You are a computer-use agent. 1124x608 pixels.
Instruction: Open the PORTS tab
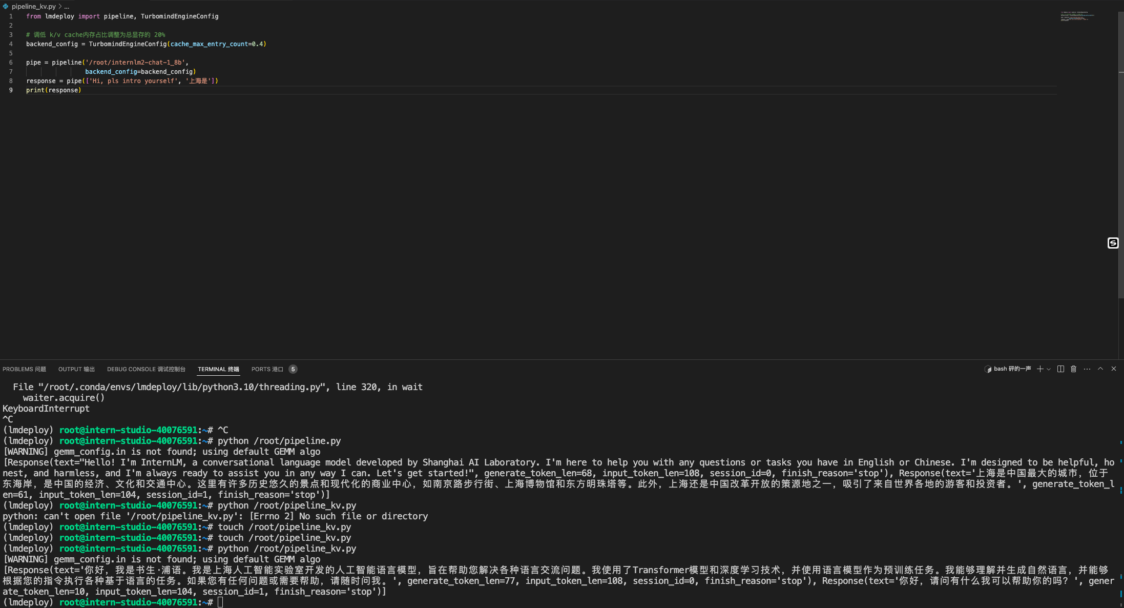(267, 369)
